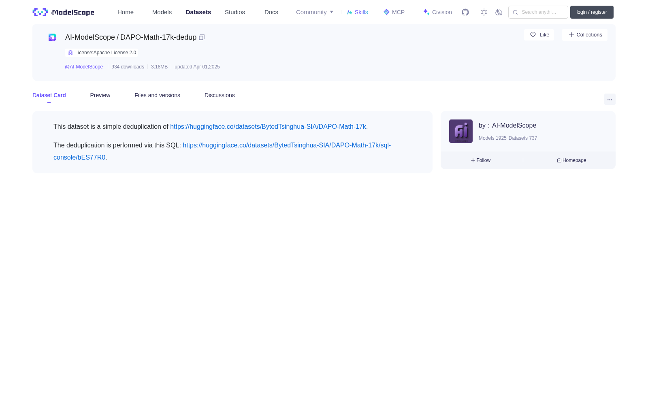The height and width of the screenshot is (405, 648).
Task: Click the login / register button
Action: [592, 12]
